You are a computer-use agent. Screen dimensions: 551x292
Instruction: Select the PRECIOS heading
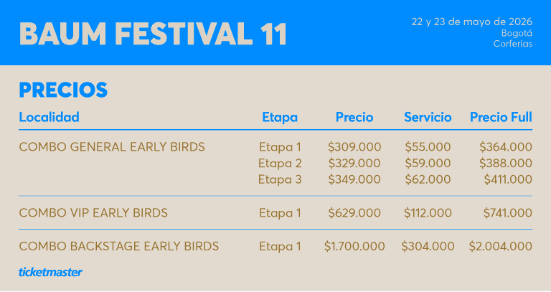click(x=63, y=90)
